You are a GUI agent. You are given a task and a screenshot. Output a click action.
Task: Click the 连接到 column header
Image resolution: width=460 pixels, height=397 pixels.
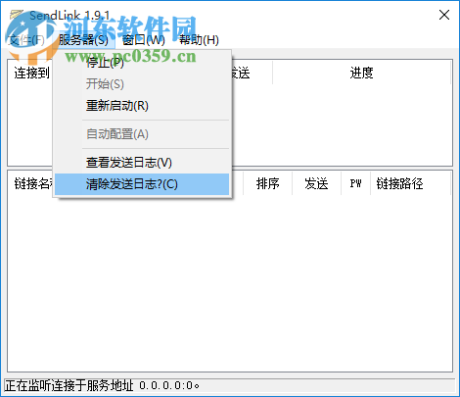31,73
